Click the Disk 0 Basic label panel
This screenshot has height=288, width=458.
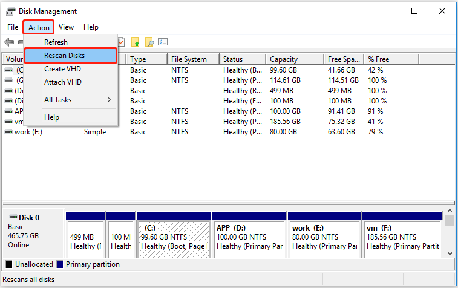(34, 233)
